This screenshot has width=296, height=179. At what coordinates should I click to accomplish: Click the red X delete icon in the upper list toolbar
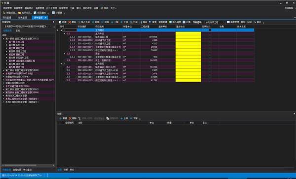(x=70, y=22)
